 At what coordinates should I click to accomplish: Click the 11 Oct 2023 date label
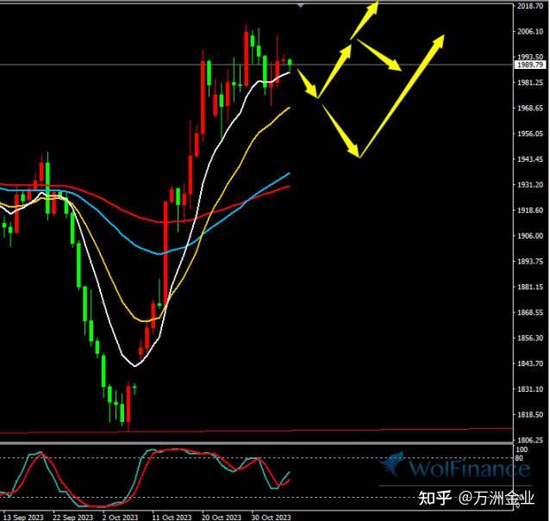172,518
